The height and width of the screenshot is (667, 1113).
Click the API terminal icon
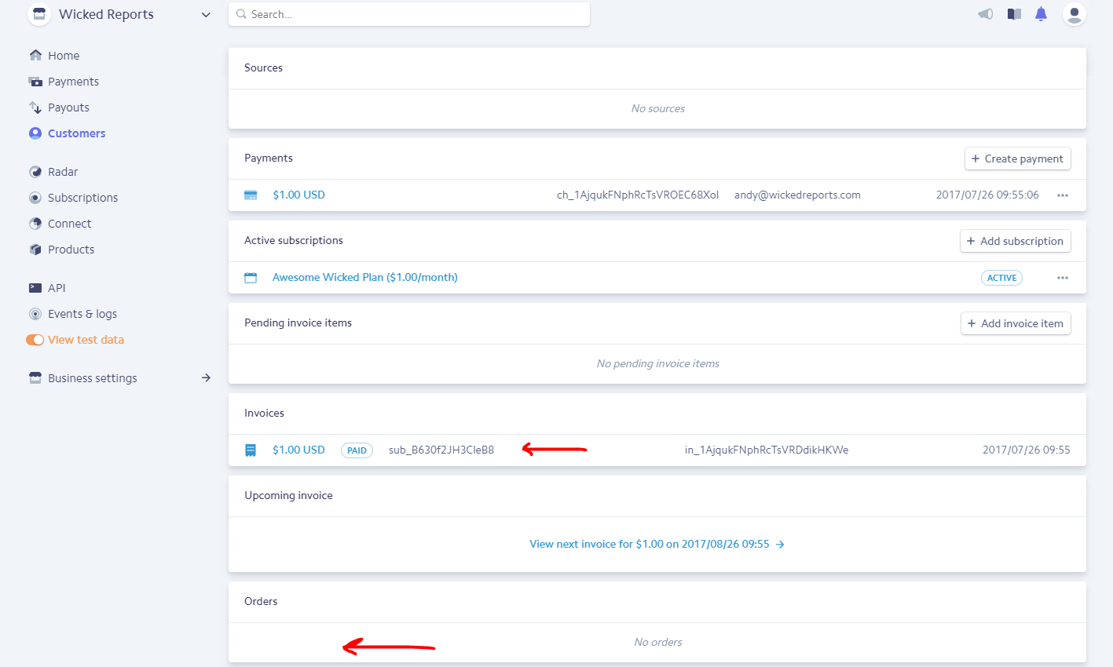(x=35, y=288)
